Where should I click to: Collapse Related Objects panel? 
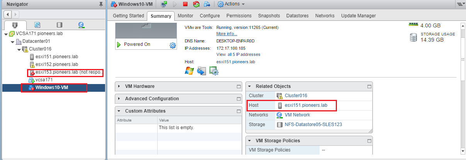250,86
